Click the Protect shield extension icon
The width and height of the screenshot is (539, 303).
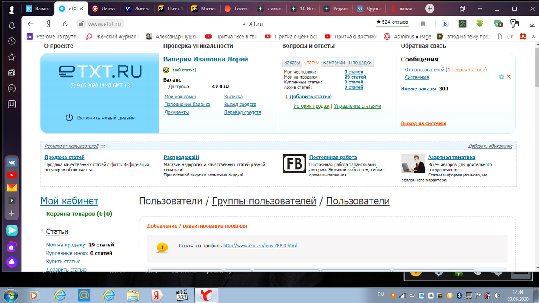pos(497,23)
